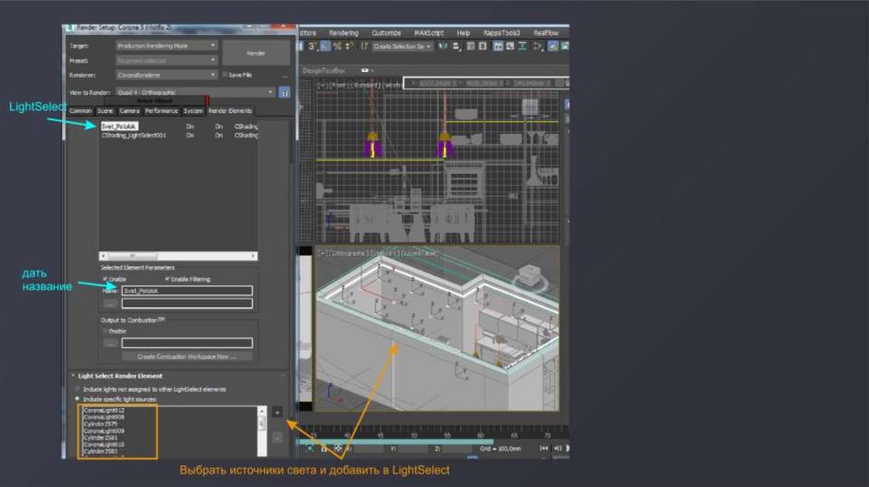Screen dimensions: 869x487
Task: Click the lock view icon beside View to Render
Action: 283,92
